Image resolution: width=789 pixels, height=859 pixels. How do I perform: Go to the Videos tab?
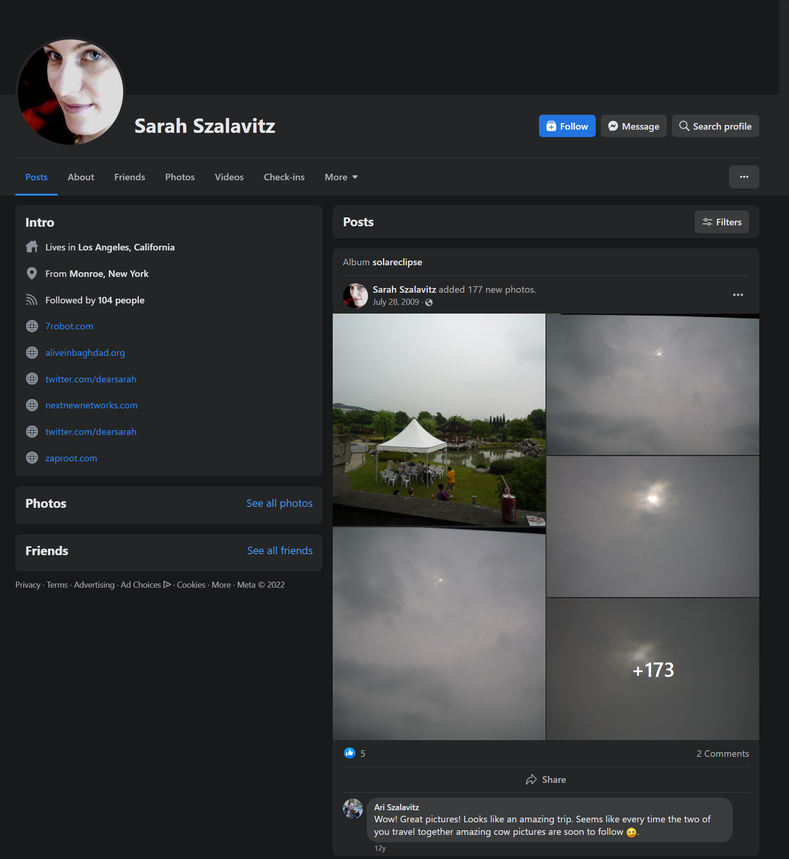[229, 177]
